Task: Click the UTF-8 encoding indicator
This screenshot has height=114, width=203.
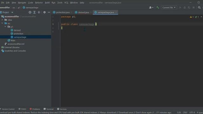Action: coord(192,113)
